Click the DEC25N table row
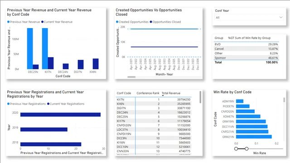Image resolution: width=290 pixels, height=163 pixels. pos(154,117)
